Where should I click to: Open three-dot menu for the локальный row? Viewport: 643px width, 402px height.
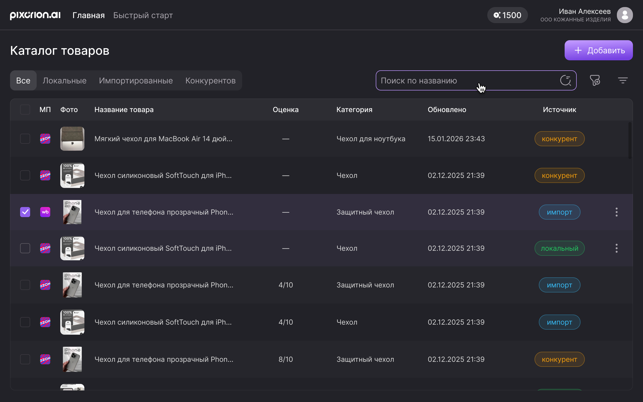point(616,248)
